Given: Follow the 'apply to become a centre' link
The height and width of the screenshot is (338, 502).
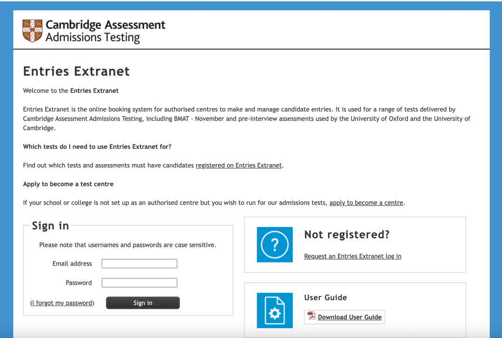Looking at the screenshot, I should (366, 203).
